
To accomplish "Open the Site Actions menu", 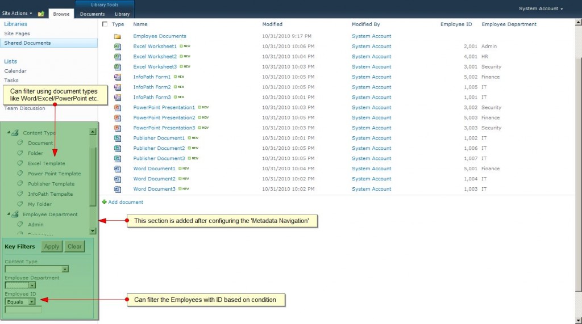I will [17, 14].
